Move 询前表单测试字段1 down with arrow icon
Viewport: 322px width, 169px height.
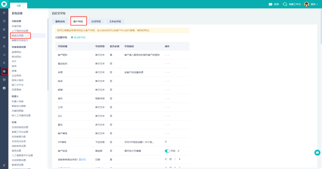[180, 159]
